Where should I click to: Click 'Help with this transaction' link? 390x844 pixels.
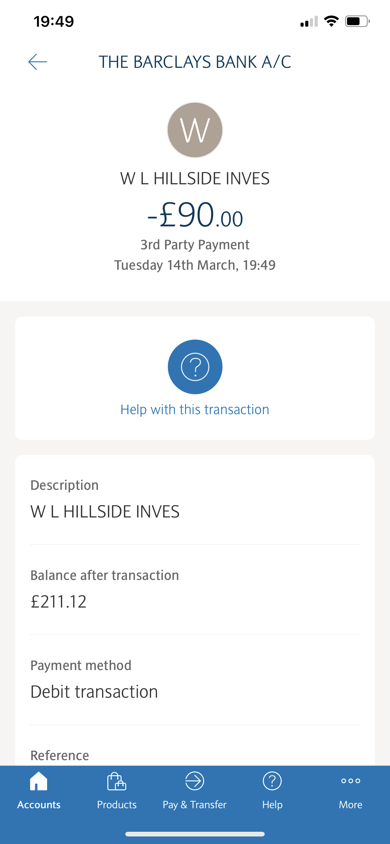[195, 409]
